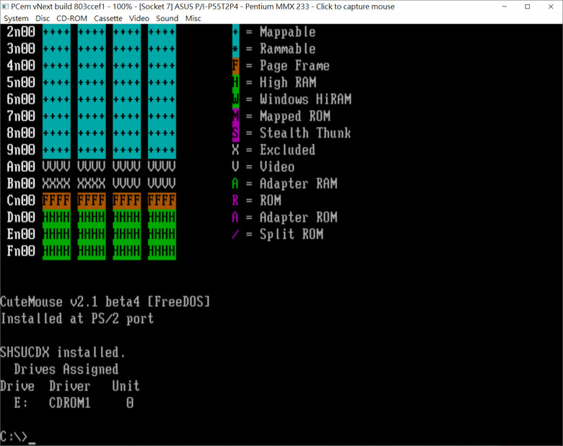Screen dimensions: 563x446
Task: Click the 'Adapter RAM' legend text
Action: [x=298, y=184]
